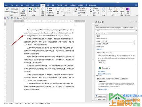Viewport: 142px width, 107px height.
Task: Click the comments speech bubble icon in title bar
Action: tap(136, 5)
